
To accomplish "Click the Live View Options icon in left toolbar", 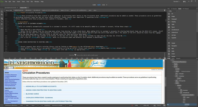I will coord(2,19).
